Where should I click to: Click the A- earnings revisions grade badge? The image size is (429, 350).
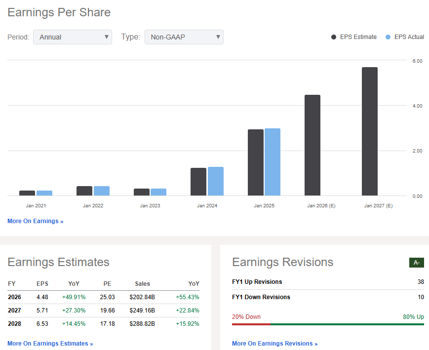point(416,263)
